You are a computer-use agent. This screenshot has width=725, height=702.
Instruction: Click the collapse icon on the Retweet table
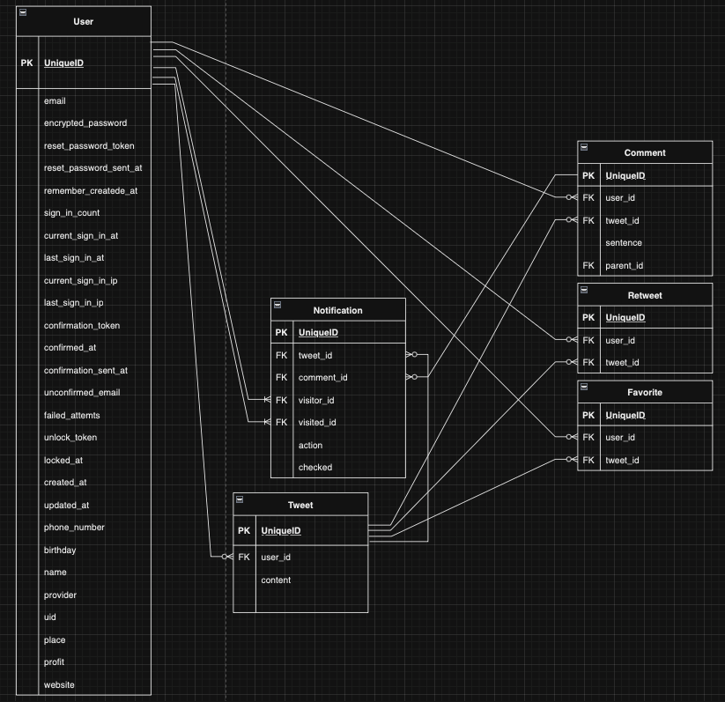point(584,290)
